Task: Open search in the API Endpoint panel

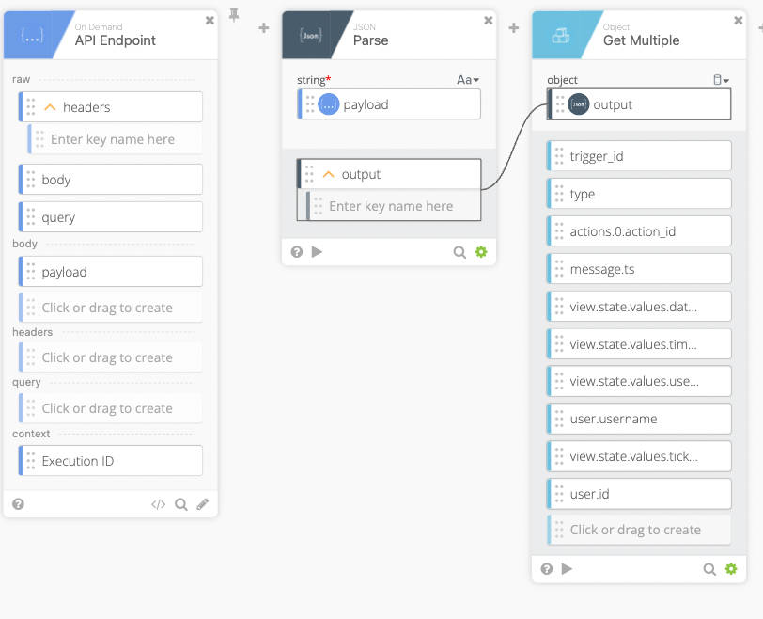Action: (180, 504)
